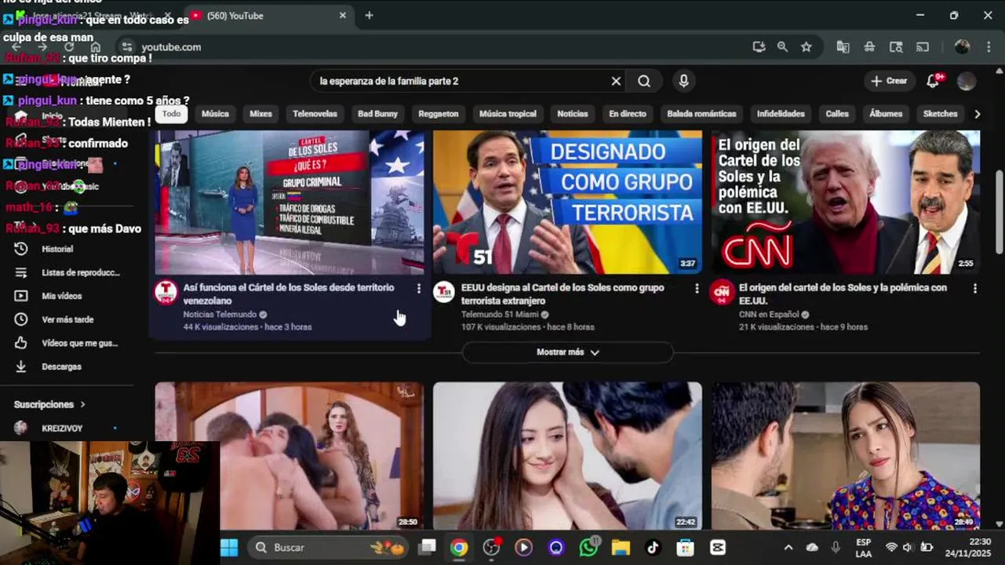Open options for Noticias Telemundo video
The image size is (1005, 565).
click(418, 289)
